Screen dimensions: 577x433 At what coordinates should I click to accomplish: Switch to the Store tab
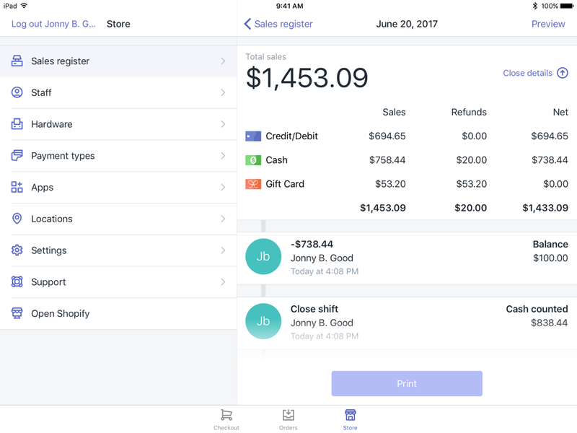click(350, 419)
